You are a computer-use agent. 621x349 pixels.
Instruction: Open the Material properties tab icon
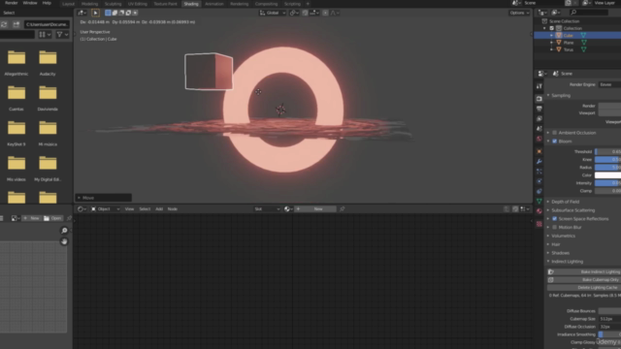(x=539, y=211)
